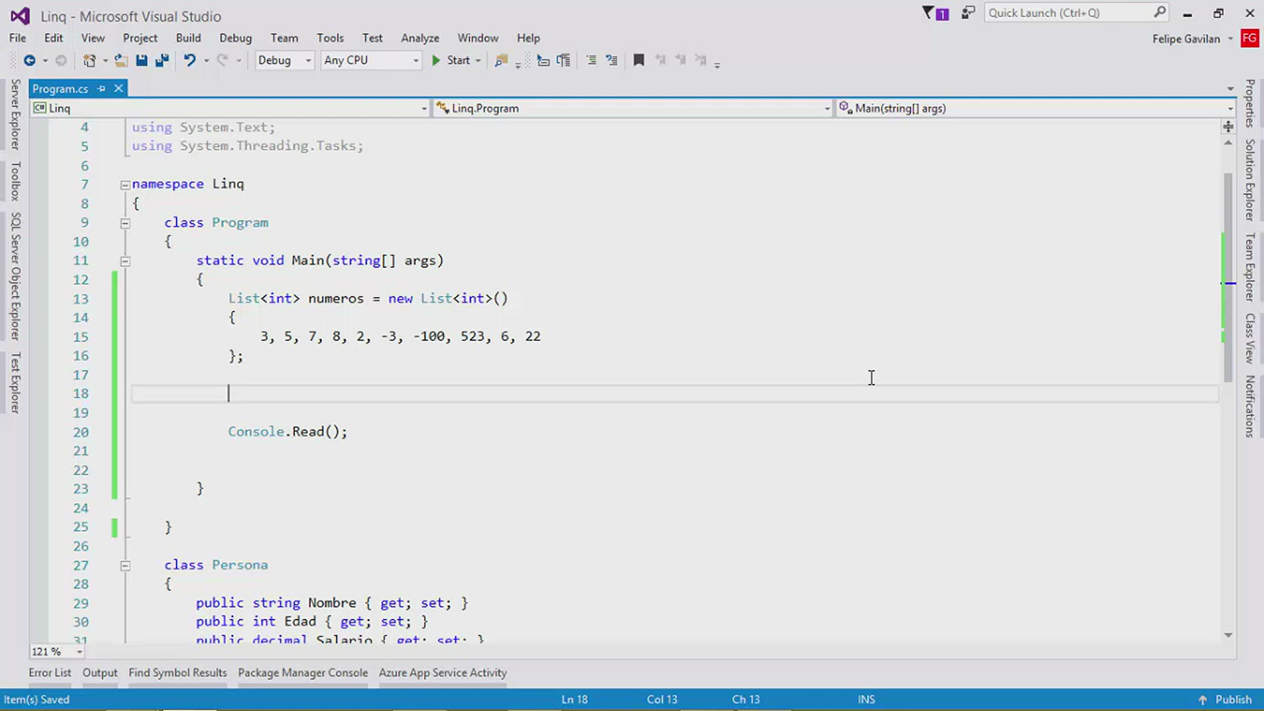Click the Open File folder icon
The height and width of the screenshot is (711, 1264).
click(121, 61)
